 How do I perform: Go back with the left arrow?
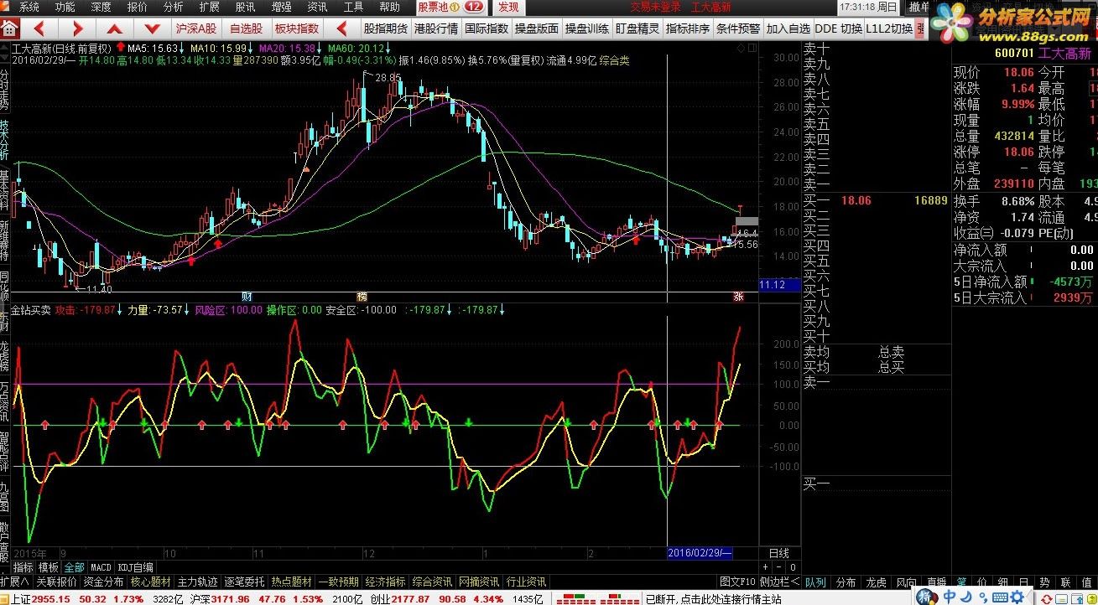click(39, 28)
